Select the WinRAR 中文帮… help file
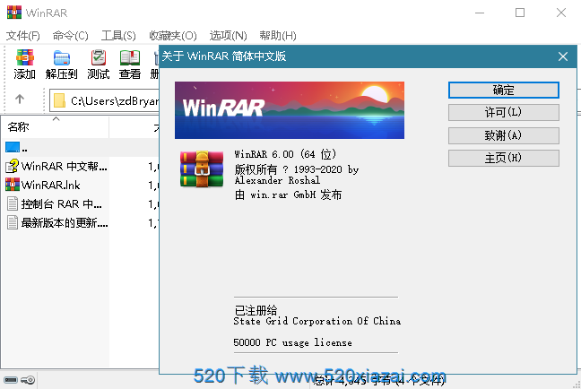The image size is (581, 389). click(56, 167)
